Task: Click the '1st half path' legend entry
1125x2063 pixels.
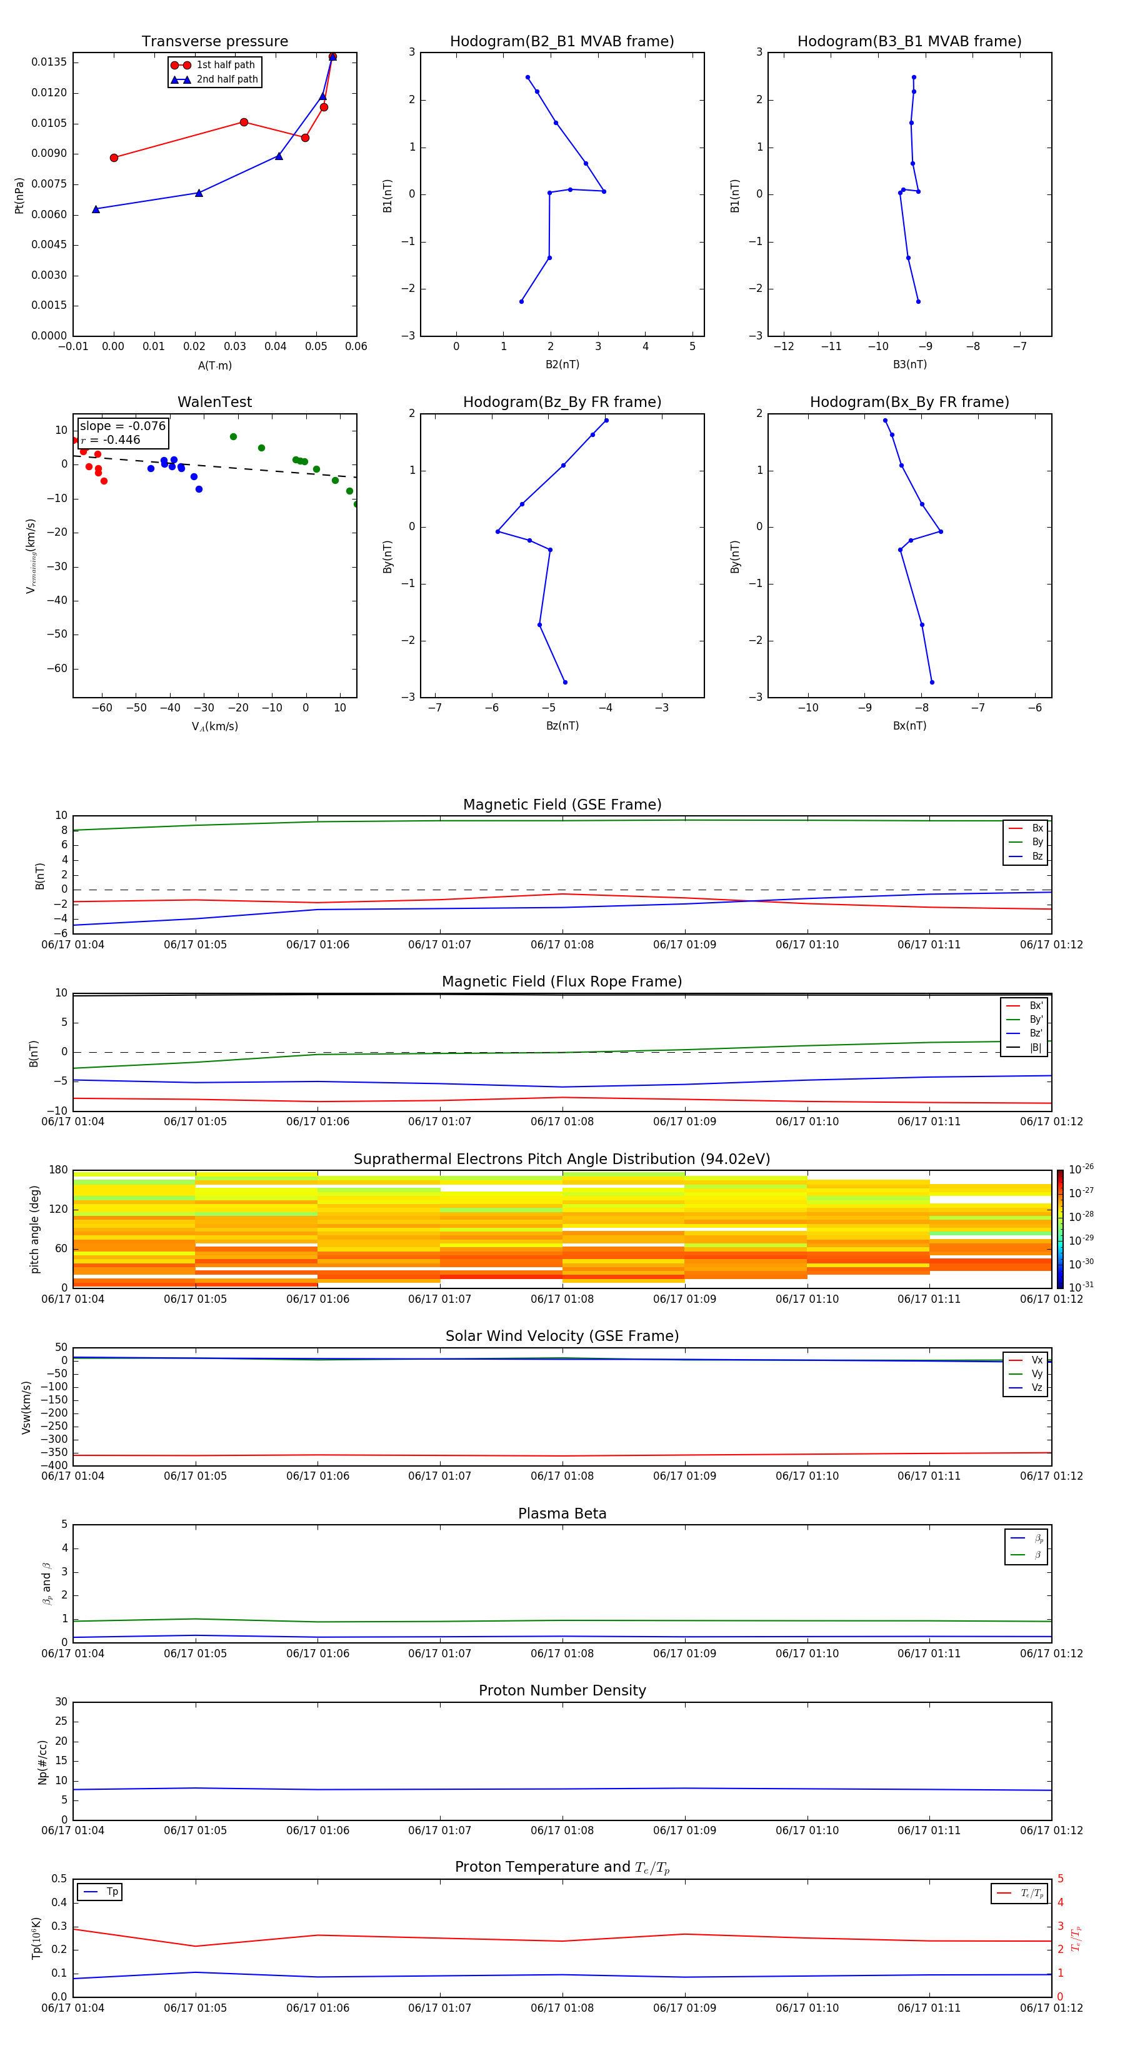Action: [213, 65]
